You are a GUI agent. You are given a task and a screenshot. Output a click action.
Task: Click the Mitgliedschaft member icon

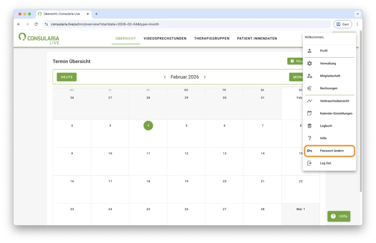310,76
